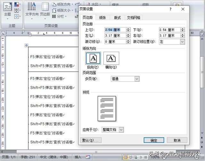Click the OK (确定) button
Screen dimensions: 205x161
154,140
